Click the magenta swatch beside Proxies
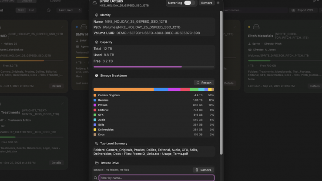The image size is (322, 181). tap(95, 105)
